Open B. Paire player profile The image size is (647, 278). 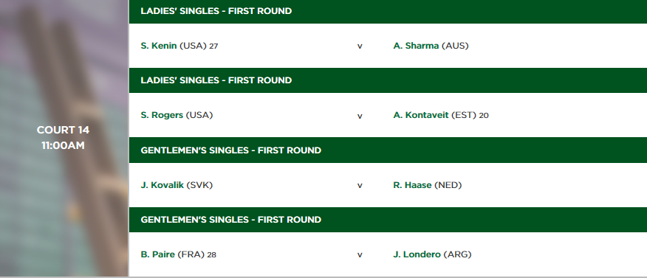[157, 254]
